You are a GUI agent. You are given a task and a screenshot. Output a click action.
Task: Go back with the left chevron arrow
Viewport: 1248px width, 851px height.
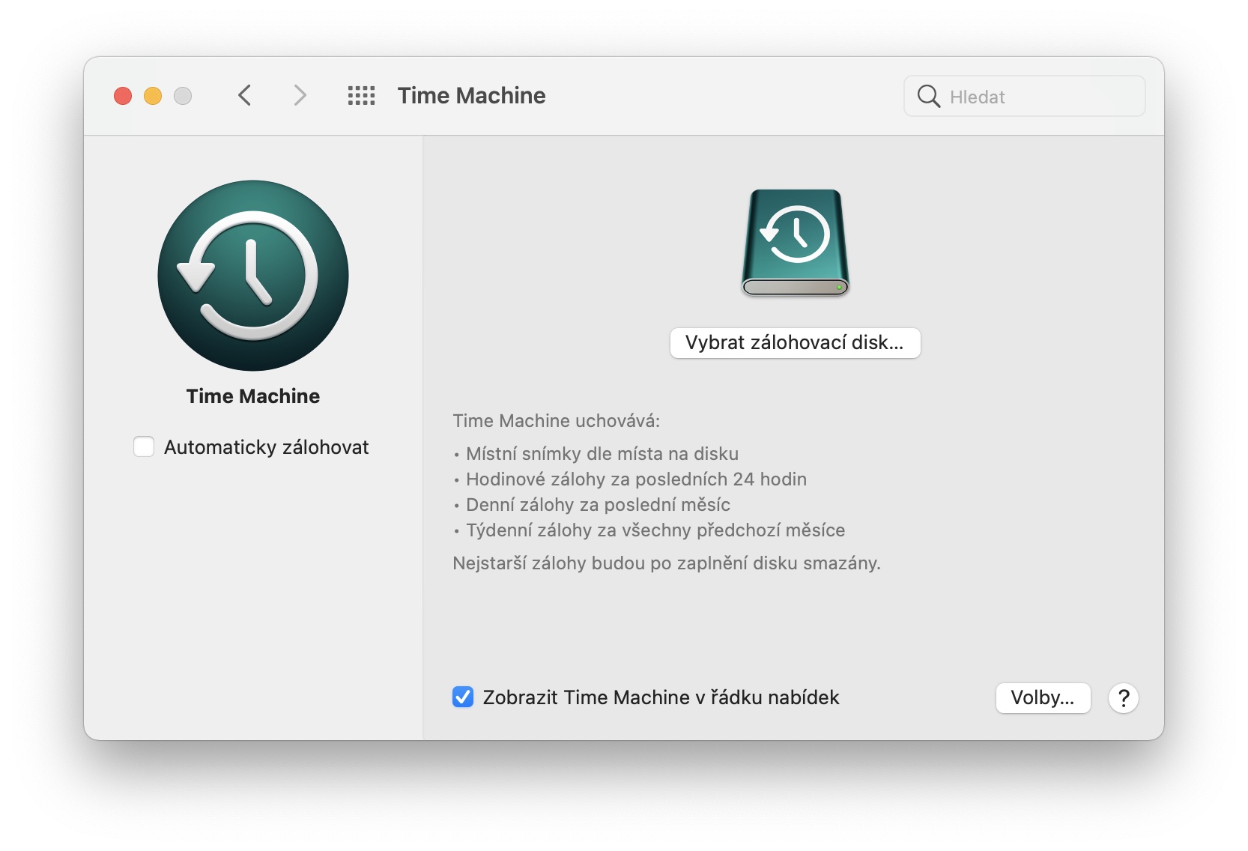pyautogui.click(x=244, y=96)
